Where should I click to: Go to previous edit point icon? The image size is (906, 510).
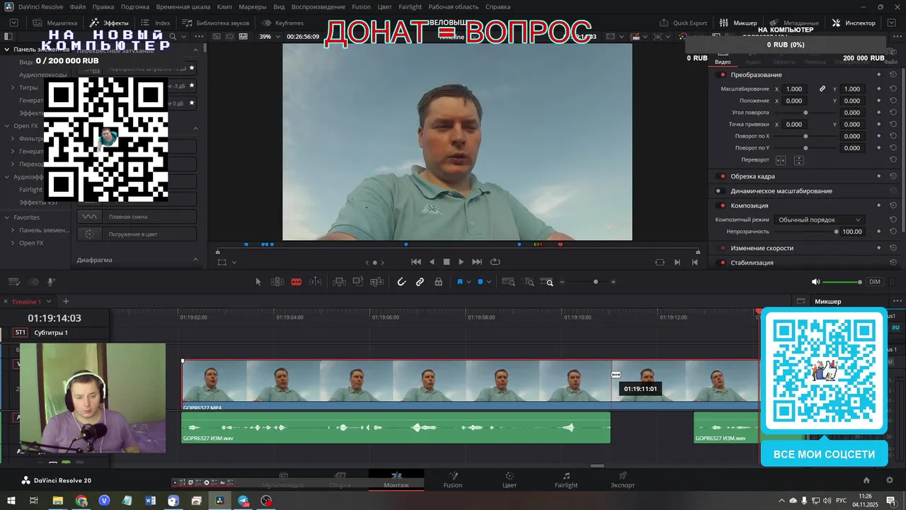tap(694, 262)
